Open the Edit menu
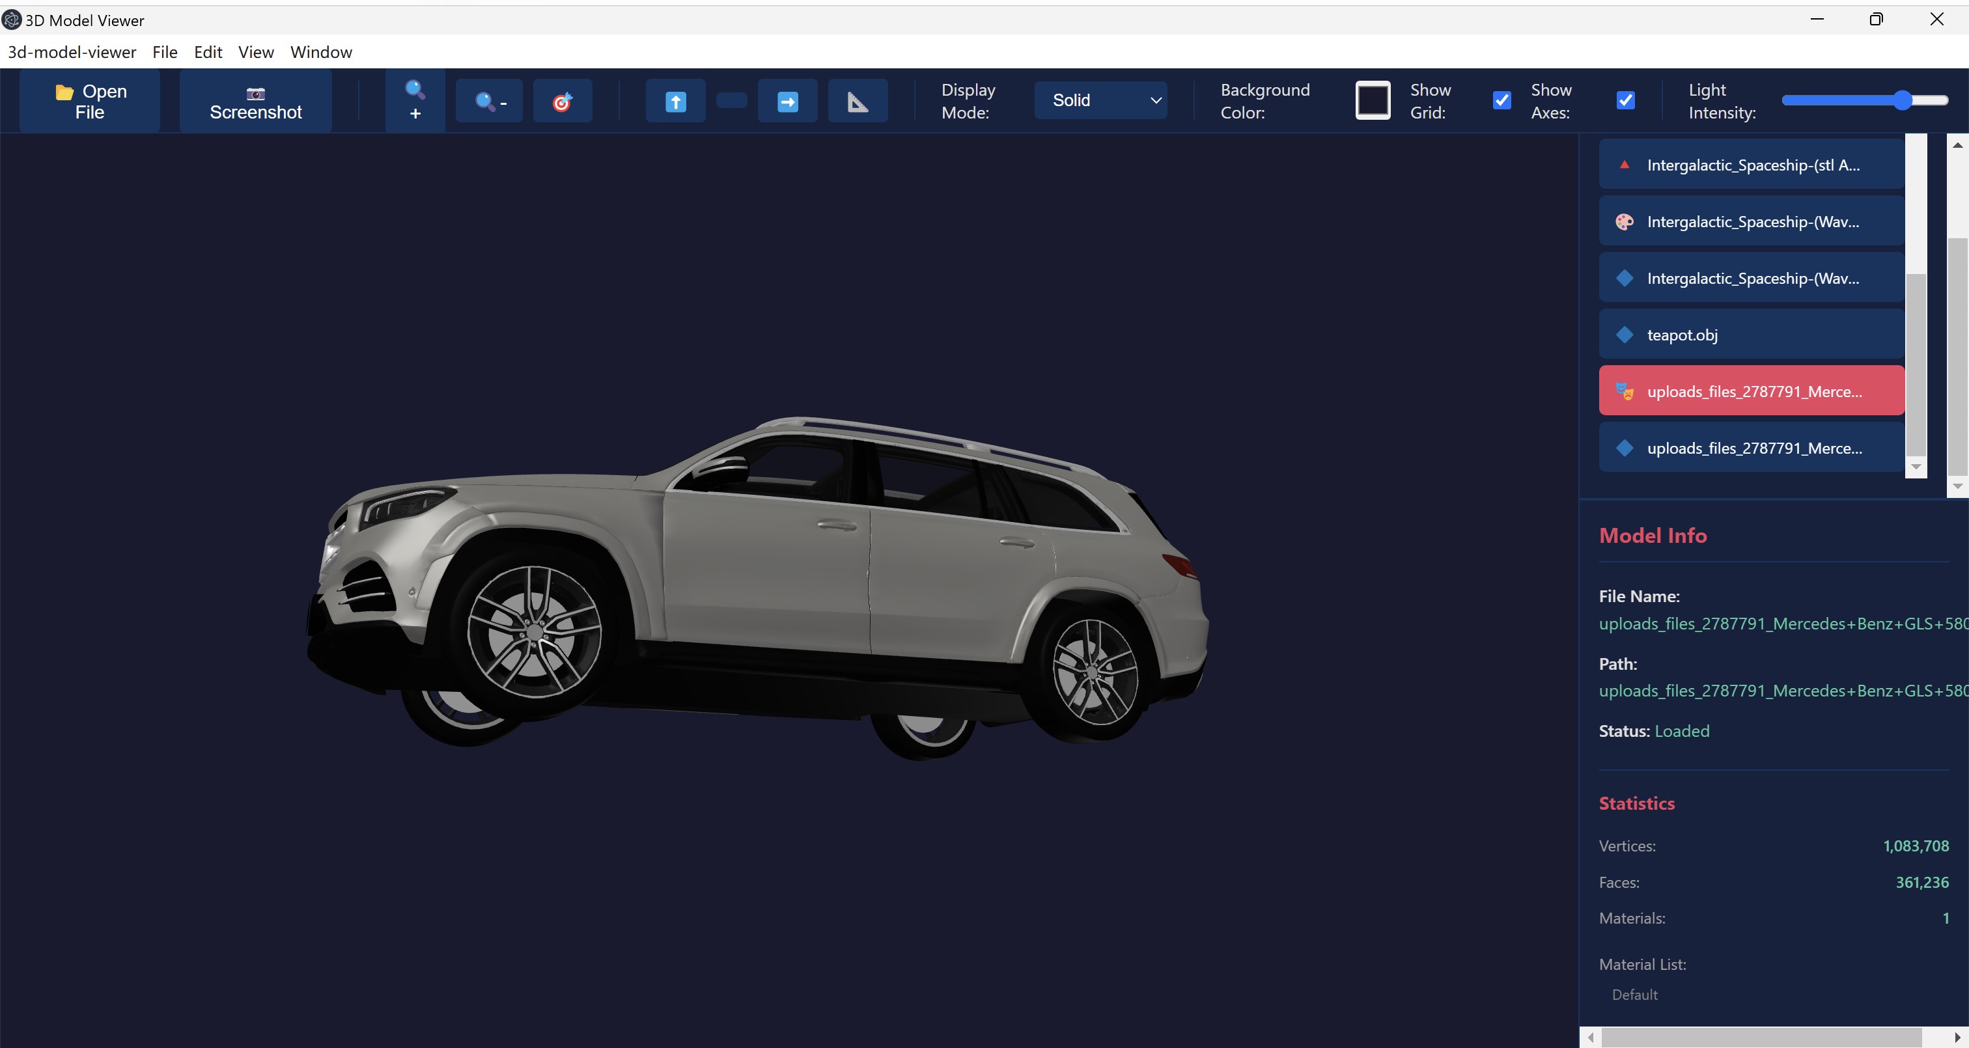1969x1048 pixels. pos(208,52)
